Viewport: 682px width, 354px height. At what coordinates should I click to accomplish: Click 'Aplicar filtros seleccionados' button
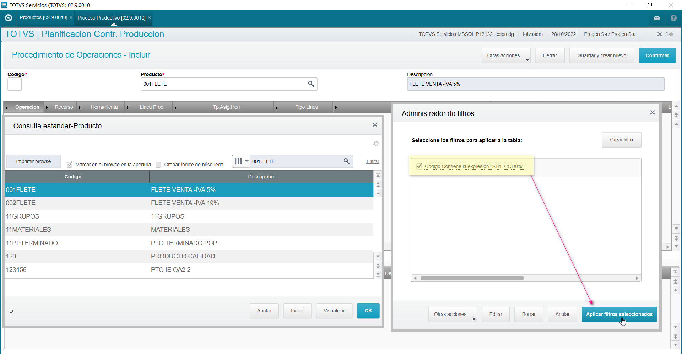pos(619,314)
